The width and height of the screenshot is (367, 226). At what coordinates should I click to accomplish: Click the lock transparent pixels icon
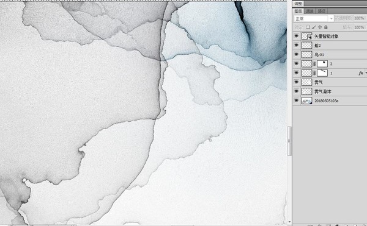308,27
